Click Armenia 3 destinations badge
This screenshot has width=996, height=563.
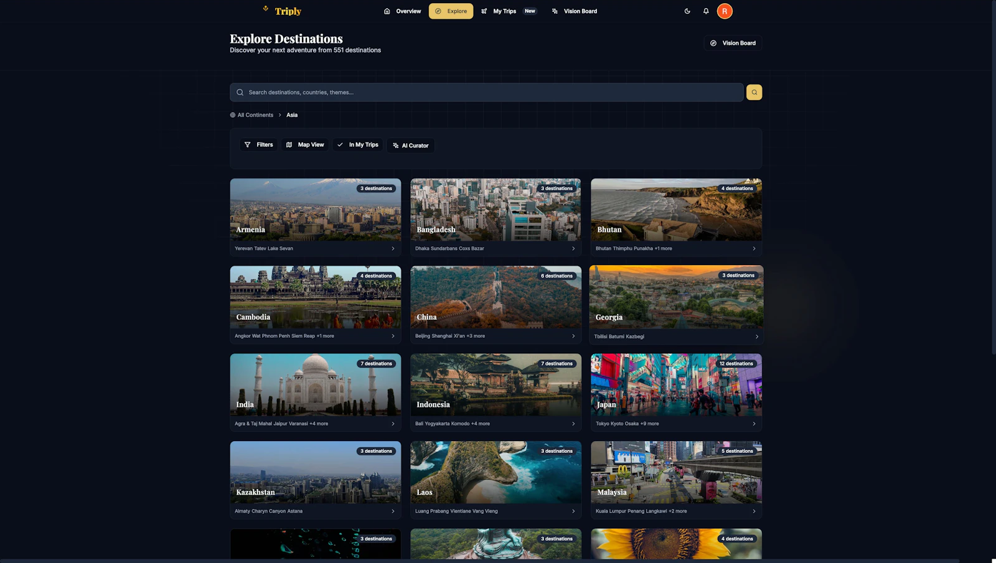click(376, 188)
